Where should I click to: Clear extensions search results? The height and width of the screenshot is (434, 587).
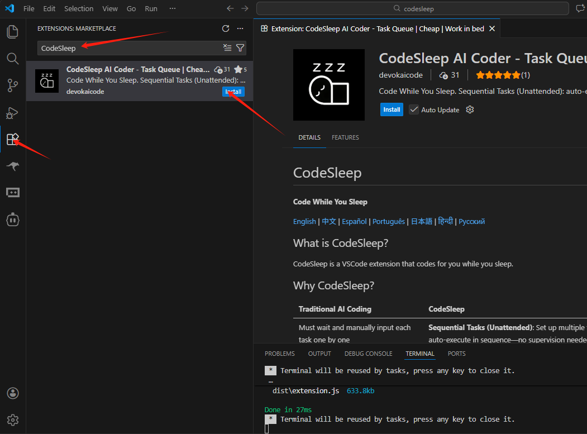(227, 48)
